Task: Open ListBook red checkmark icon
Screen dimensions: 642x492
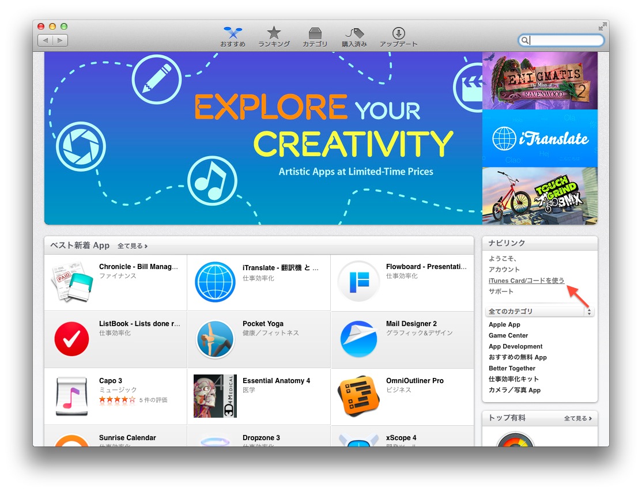Action: (x=71, y=339)
